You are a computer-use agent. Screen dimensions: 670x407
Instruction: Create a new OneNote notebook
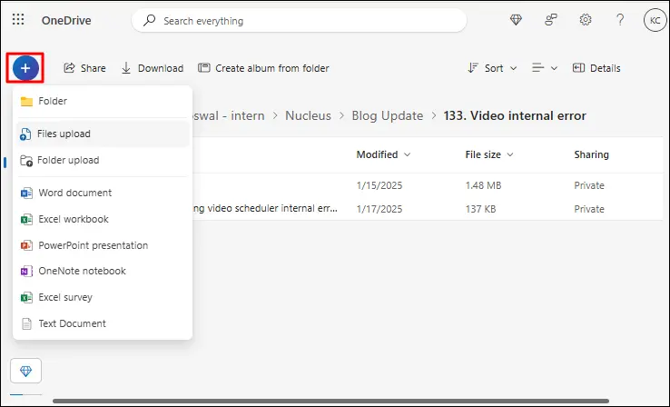click(103, 271)
